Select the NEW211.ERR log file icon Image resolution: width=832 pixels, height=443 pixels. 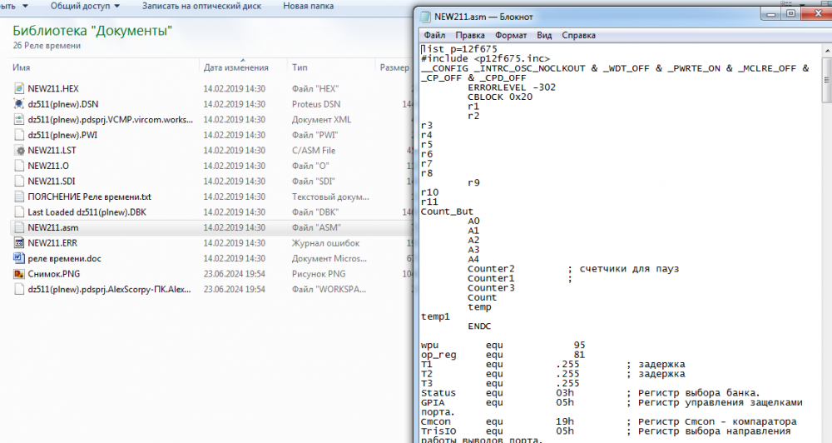pyautogui.click(x=20, y=243)
